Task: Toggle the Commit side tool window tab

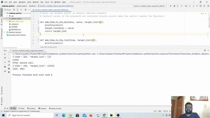Action: pyautogui.click(x=2, y=22)
